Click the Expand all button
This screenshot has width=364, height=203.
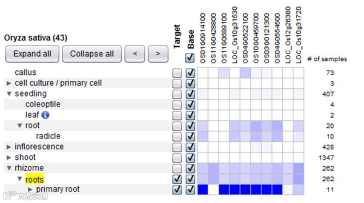(x=32, y=54)
